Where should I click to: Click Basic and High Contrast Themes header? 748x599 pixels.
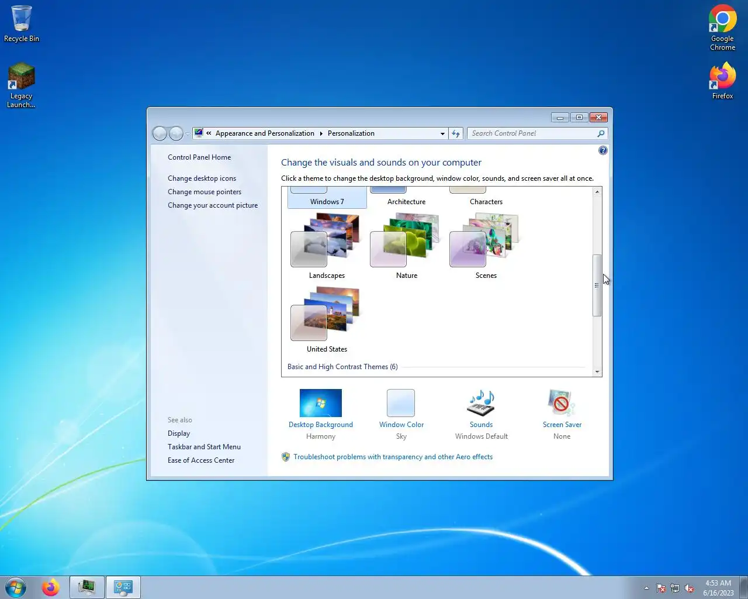point(342,367)
